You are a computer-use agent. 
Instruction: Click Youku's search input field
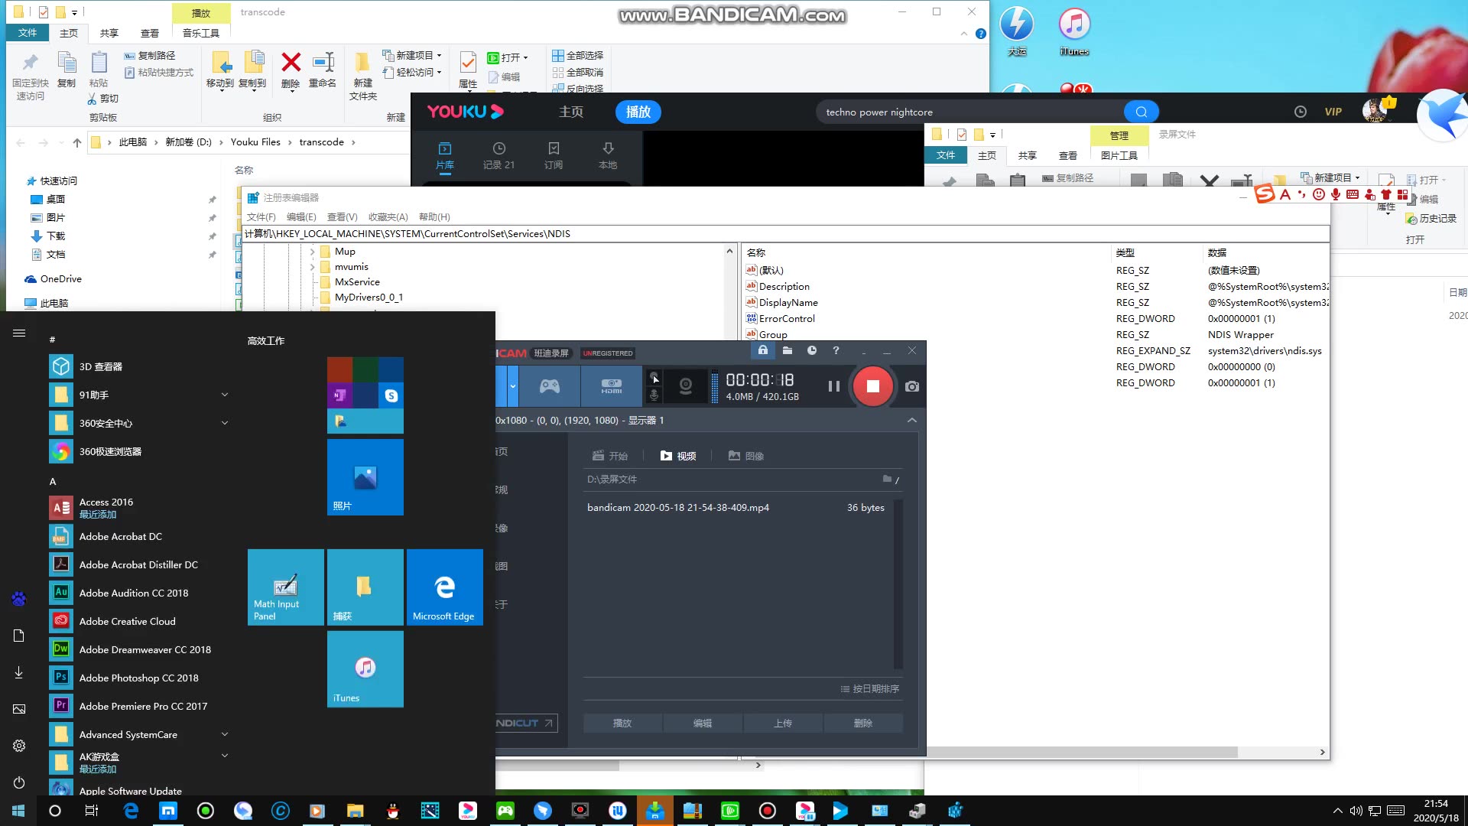point(971,112)
